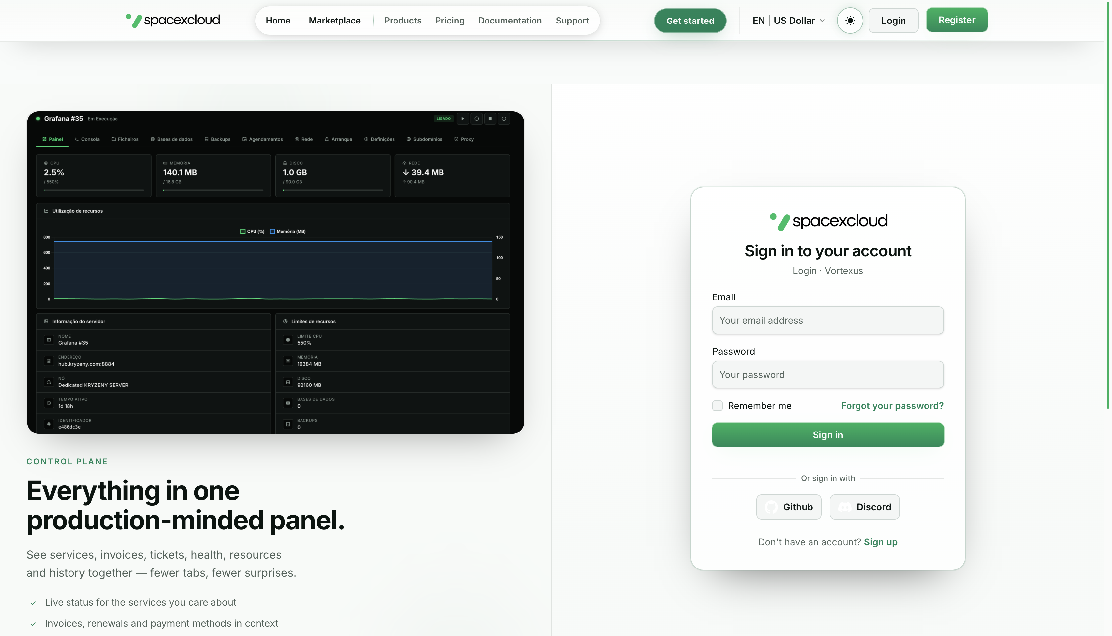Screen dimensions: 1112x636
Task: Open Documentation from the nav bar
Action: [510, 21]
